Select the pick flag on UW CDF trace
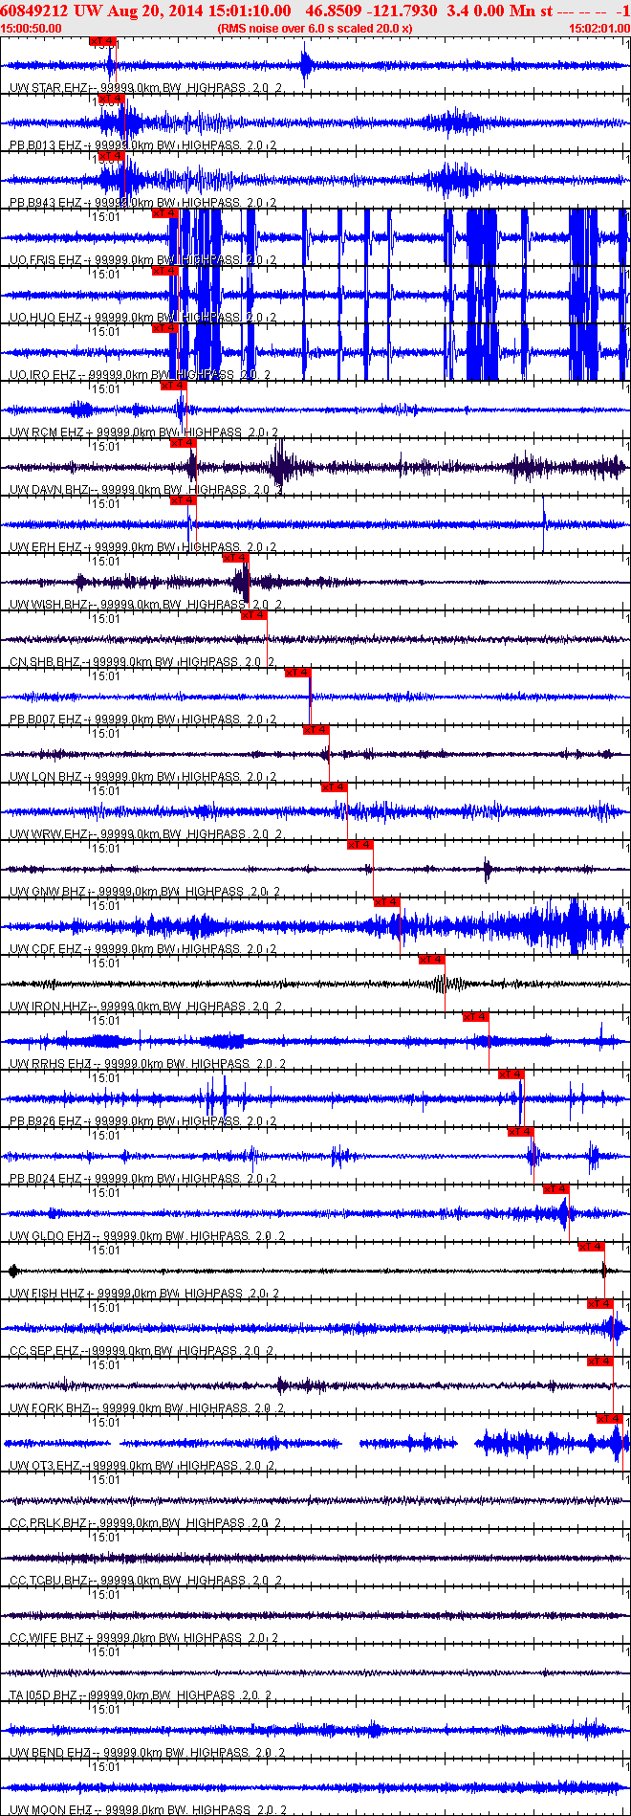The height and width of the screenshot is (1816, 631). tap(386, 902)
